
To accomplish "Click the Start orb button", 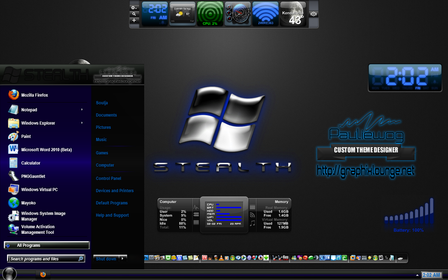I will click(x=9, y=274).
